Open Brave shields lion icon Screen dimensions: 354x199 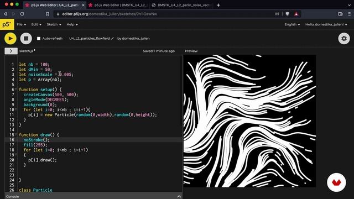pos(287,14)
